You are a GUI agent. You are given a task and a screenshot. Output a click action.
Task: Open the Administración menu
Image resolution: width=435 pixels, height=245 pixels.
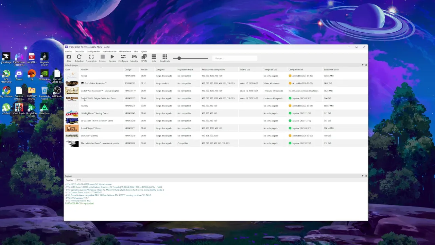pyautogui.click(x=109, y=51)
